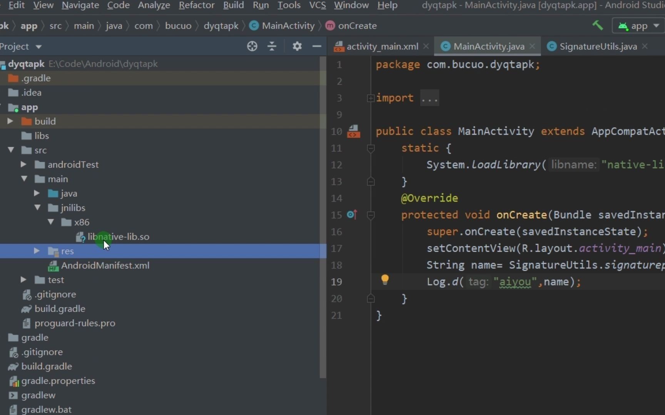This screenshot has height=415, width=665.
Task: Open the Help menu
Action: tap(387, 5)
